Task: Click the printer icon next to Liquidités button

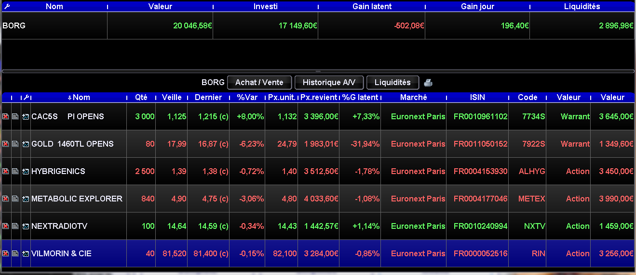Action: [x=428, y=83]
